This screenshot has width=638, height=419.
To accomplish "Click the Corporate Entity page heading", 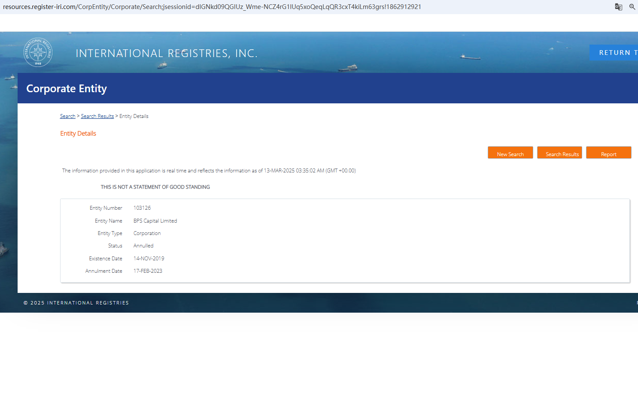I will (x=67, y=88).
